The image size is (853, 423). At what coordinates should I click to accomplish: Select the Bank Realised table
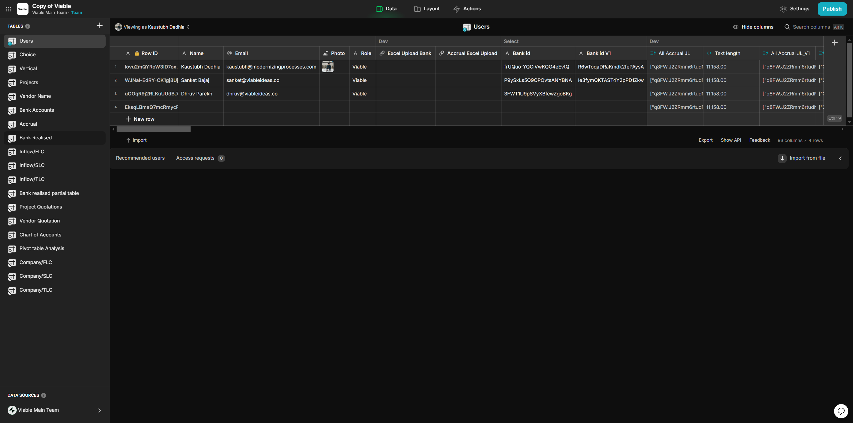click(55, 138)
